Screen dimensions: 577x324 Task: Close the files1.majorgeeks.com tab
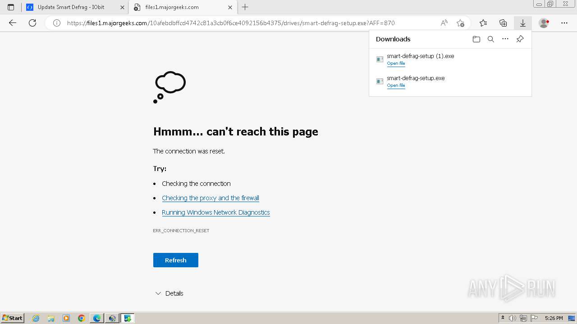[x=230, y=7]
